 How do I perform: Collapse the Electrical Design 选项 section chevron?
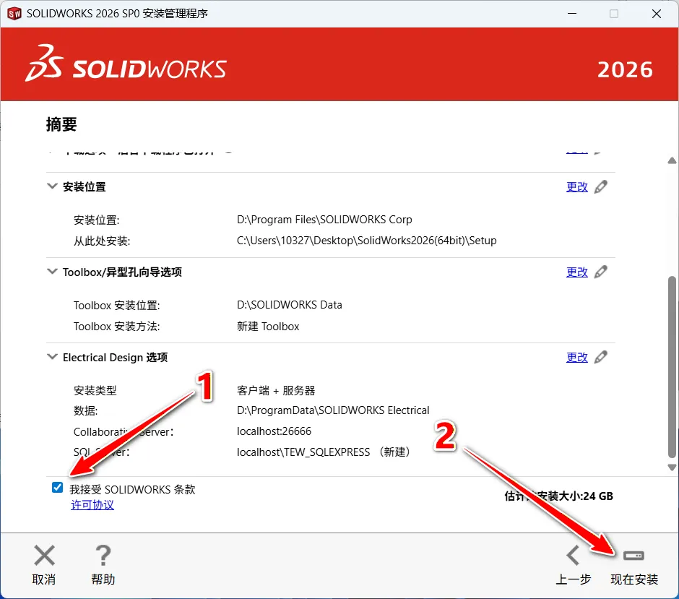tap(52, 357)
